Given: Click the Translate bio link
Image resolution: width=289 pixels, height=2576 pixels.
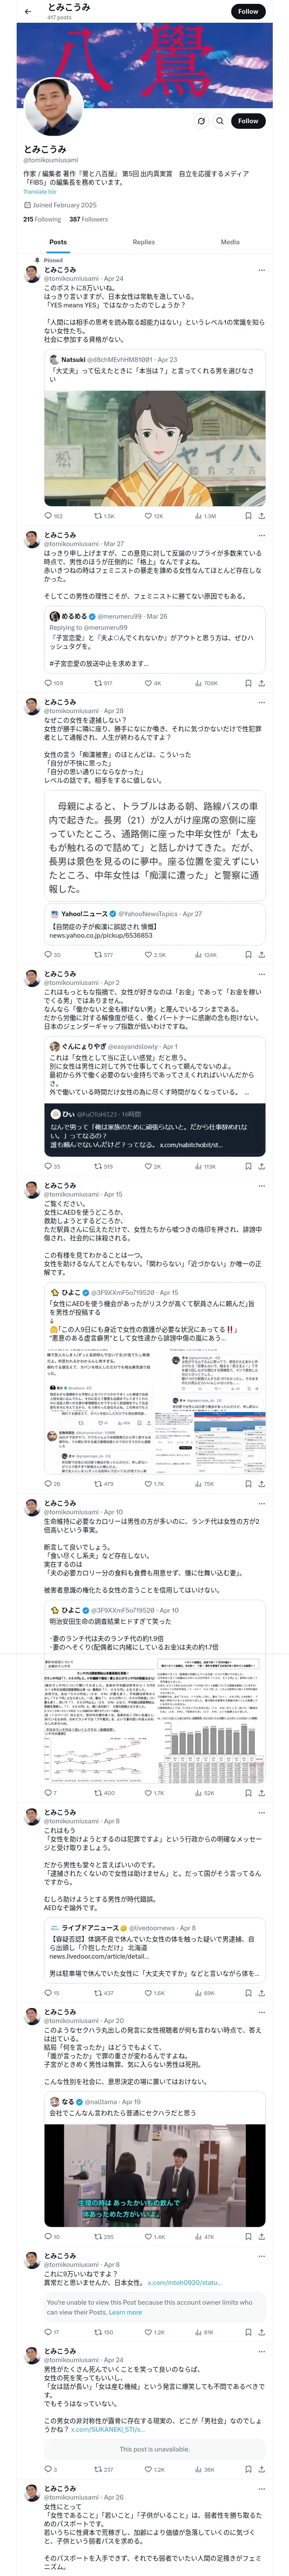Looking at the screenshot, I should (x=41, y=192).
